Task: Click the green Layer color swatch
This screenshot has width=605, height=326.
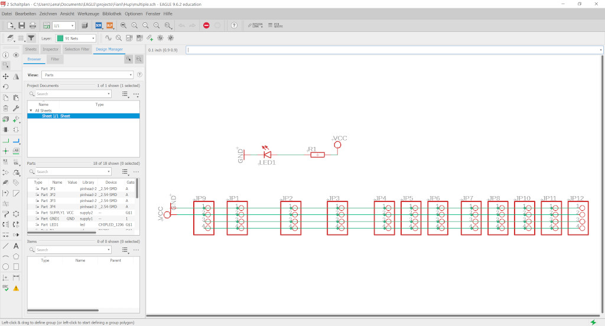Action: (x=60, y=38)
